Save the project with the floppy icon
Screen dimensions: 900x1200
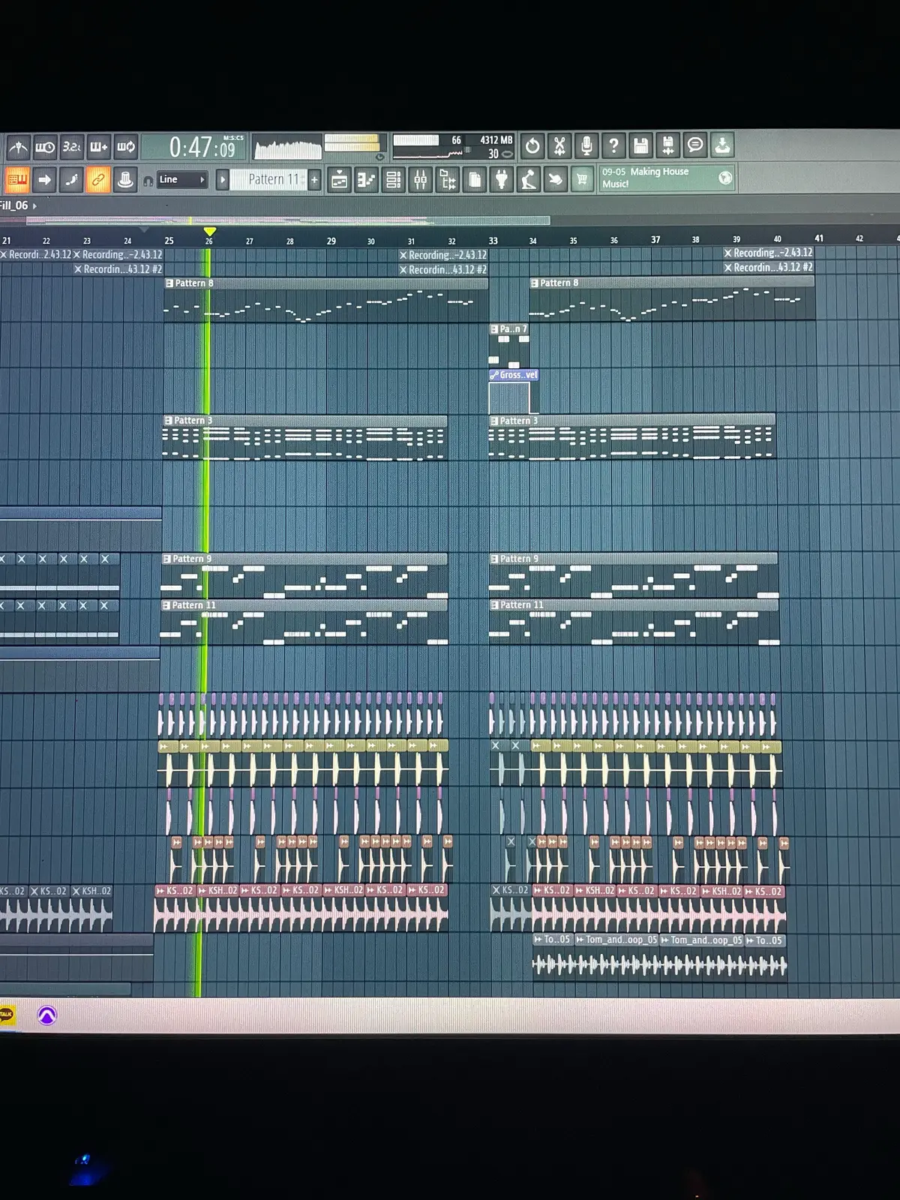tap(640, 145)
